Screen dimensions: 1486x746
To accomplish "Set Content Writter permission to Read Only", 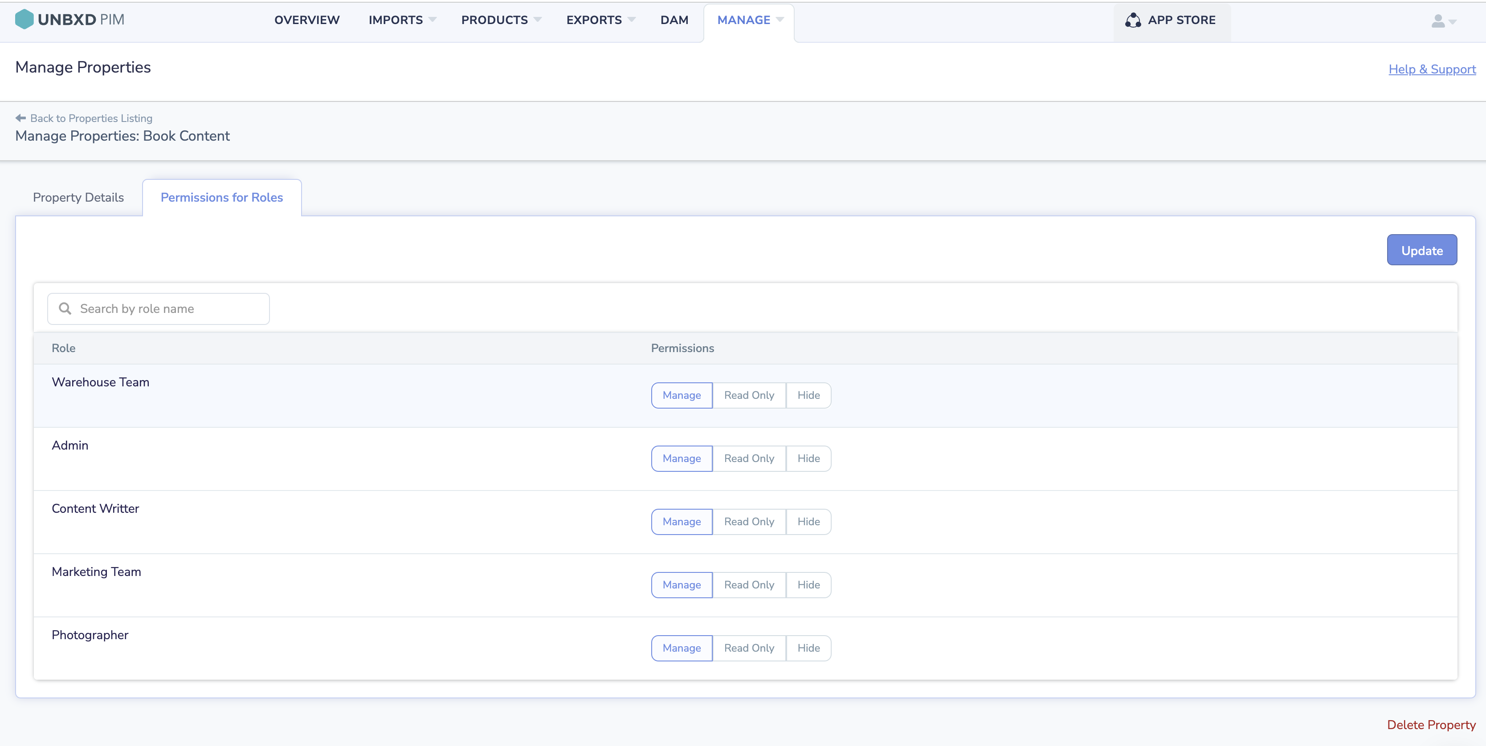I will [x=749, y=522].
